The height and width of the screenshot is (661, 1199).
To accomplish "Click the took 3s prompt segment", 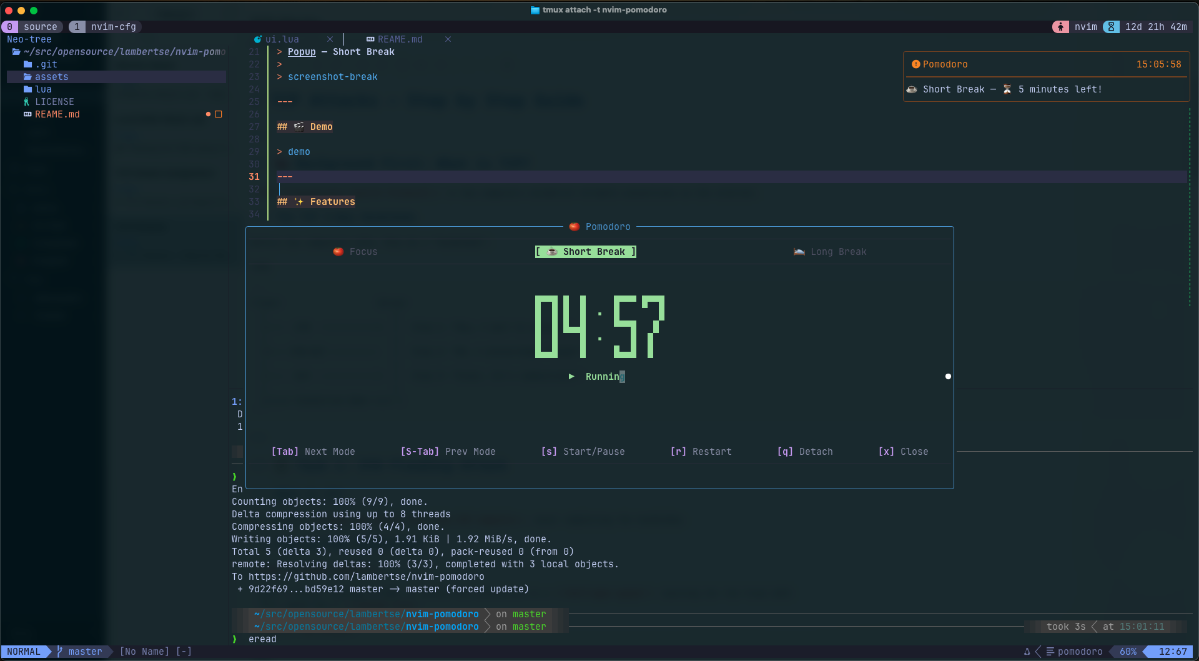I will click(x=1066, y=627).
